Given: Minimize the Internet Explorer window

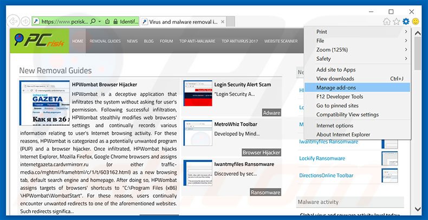Looking at the screenshot, I should click(x=371, y=12).
